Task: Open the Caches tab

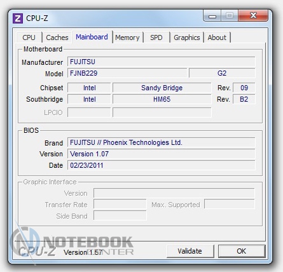Action: (x=57, y=37)
